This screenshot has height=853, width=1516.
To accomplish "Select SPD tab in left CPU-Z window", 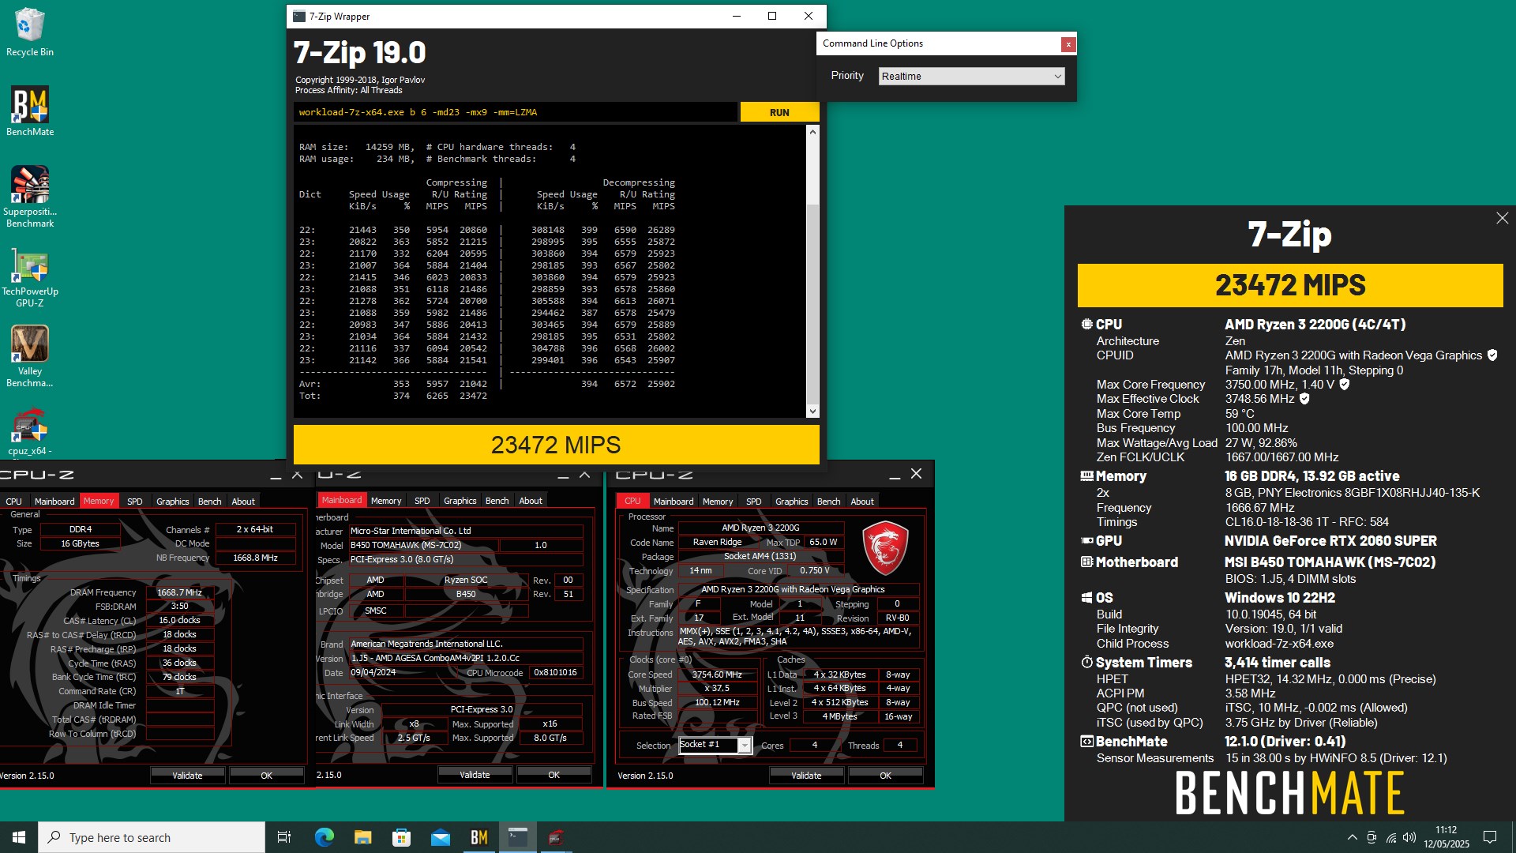I will pyautogui.click(x=135, y=502).
